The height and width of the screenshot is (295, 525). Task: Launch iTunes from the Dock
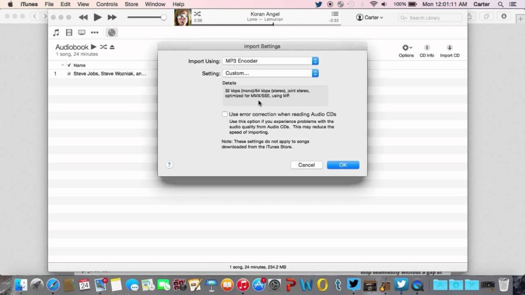tap(242, 285)
